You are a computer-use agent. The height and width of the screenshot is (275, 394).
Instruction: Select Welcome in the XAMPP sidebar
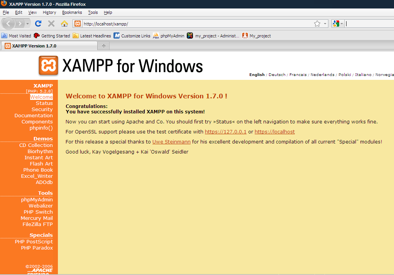click(x=41, y=97)
